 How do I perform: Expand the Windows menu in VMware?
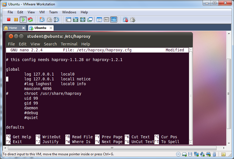pyautogui.click(x=69, y=12)
